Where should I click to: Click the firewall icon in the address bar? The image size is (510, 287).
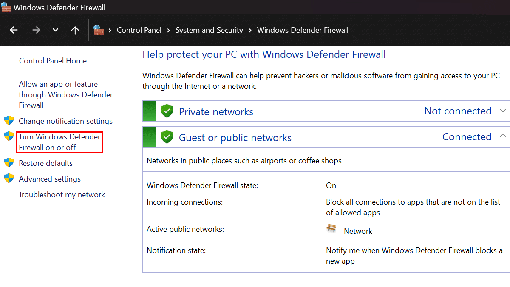coord(99,30)
